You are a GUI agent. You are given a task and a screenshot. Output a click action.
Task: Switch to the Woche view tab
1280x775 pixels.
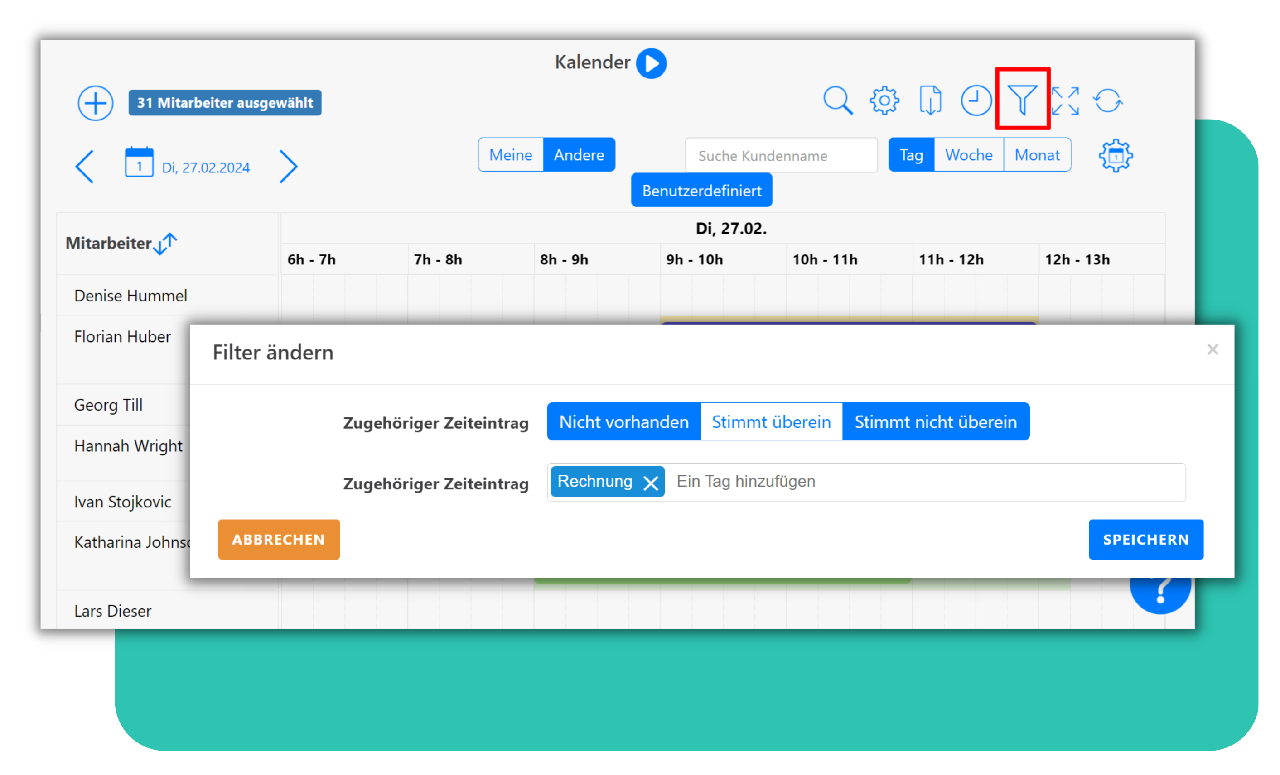point(968,155)
